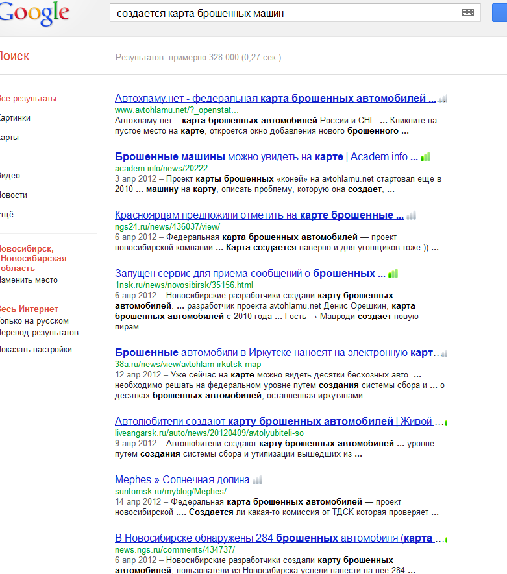Open Автохламу.нет федеральная карта result
Viewport: 507px width, 574px height.
click(x=275, y=98)
